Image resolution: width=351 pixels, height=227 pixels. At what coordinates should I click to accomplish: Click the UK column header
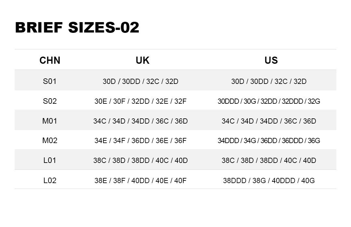[142, 60]
